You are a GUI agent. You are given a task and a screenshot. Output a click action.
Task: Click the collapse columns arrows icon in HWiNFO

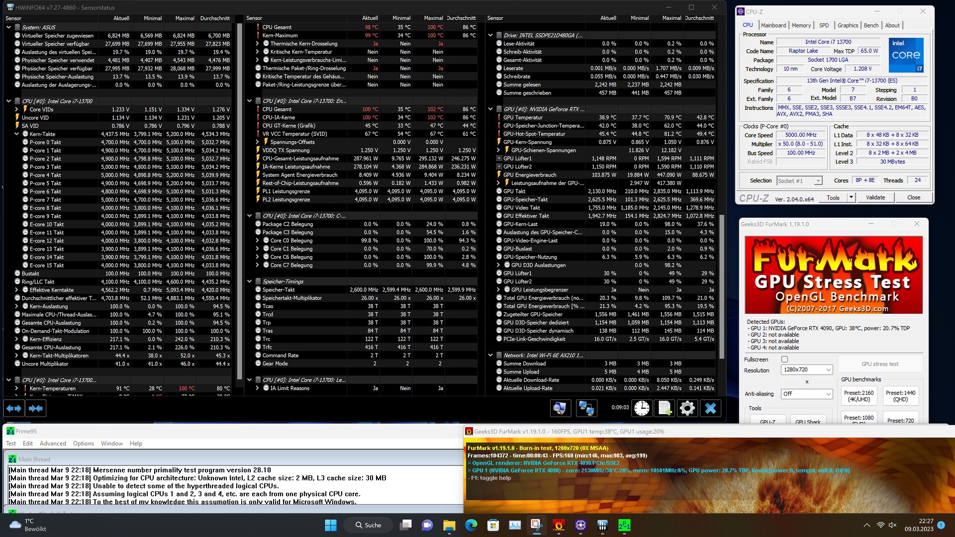click(x=35, y=408)
